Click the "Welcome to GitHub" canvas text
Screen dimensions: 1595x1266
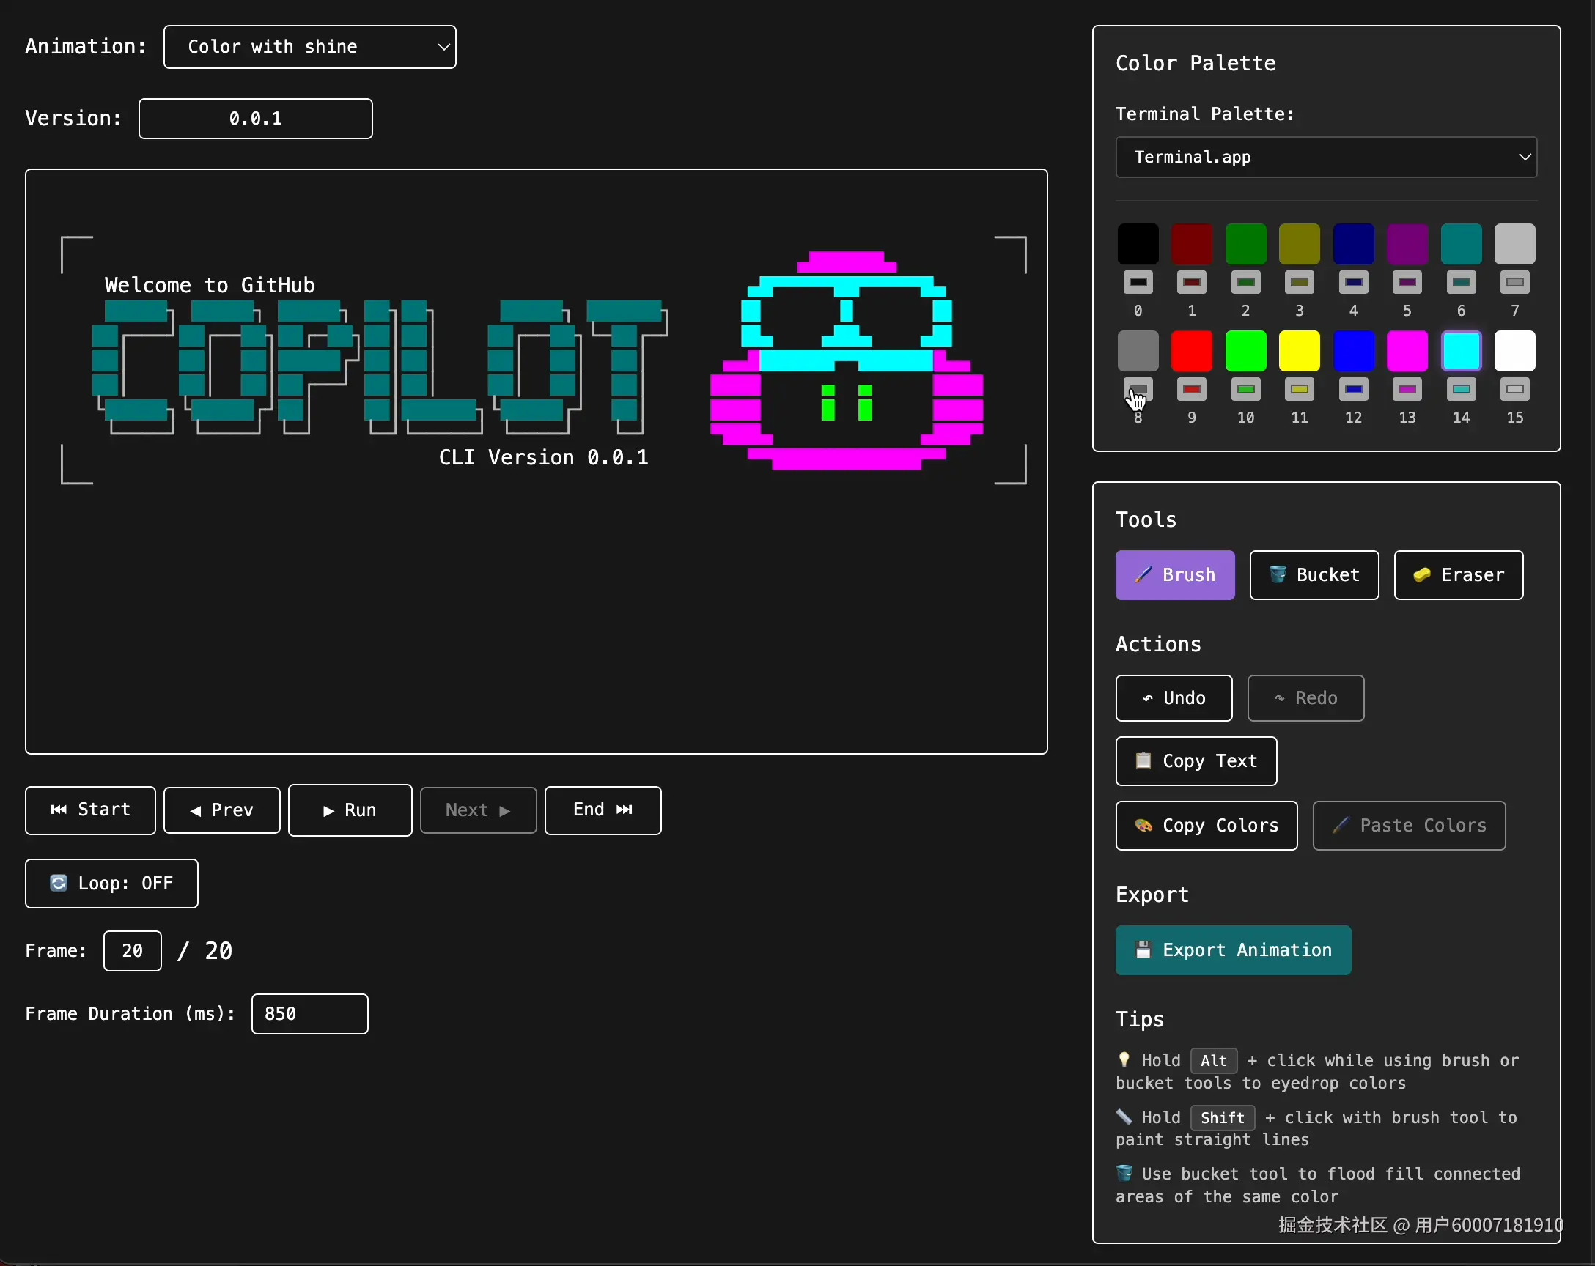point(210,285)
